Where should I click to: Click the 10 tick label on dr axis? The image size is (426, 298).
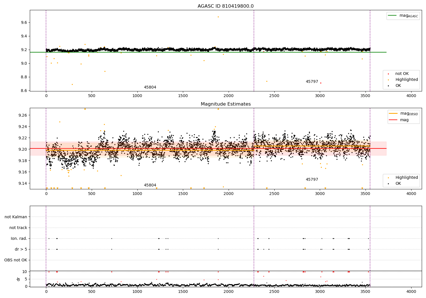(25, 272)
